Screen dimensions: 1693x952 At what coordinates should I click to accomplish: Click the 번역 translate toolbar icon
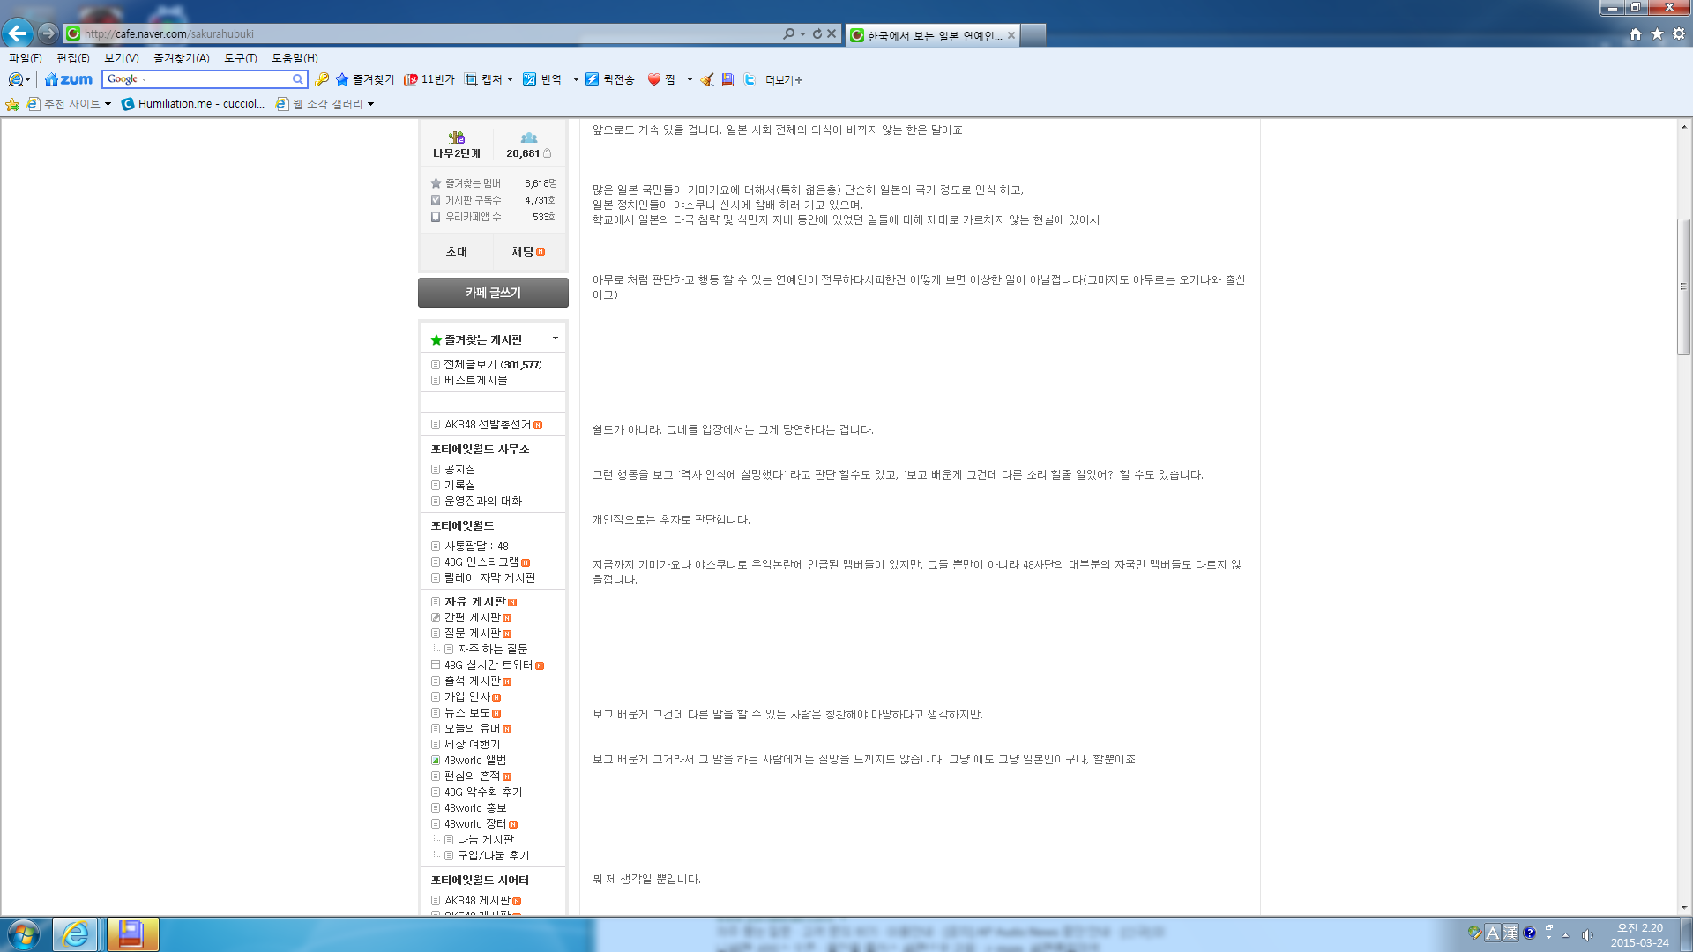click(x=530, y=79)
